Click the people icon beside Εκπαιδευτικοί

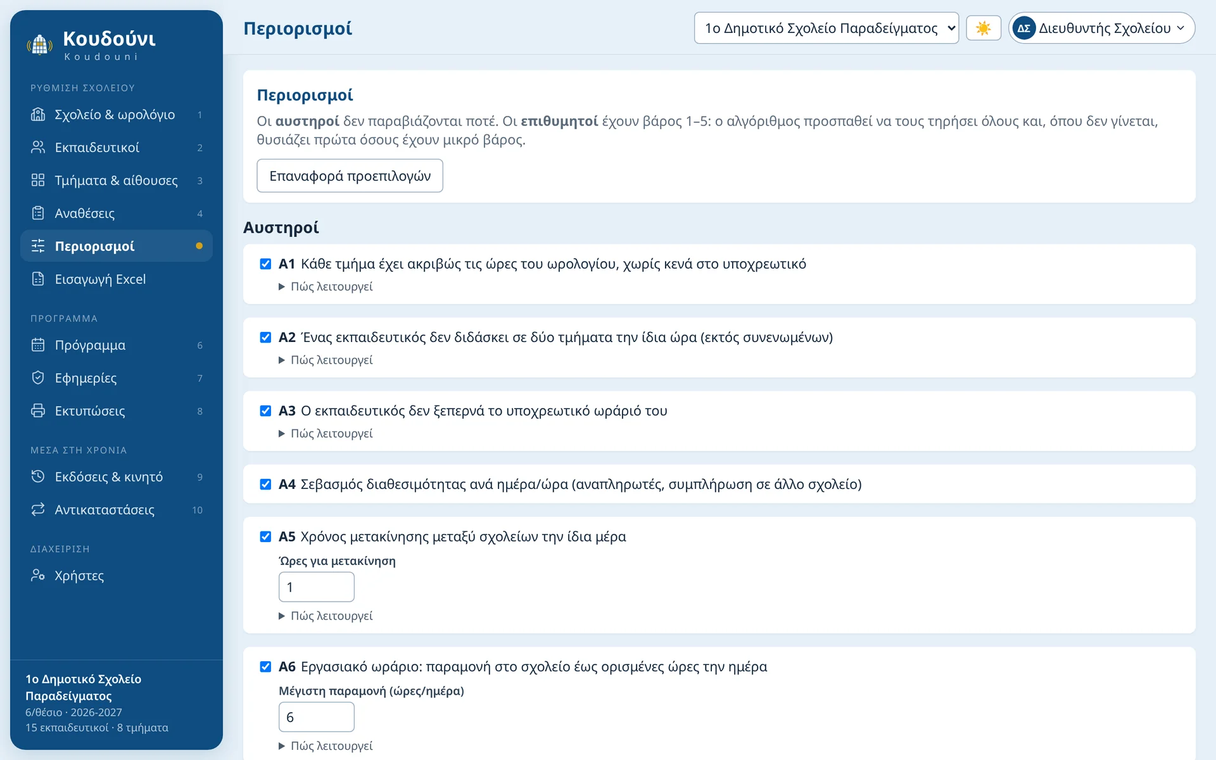click(38, 148)
